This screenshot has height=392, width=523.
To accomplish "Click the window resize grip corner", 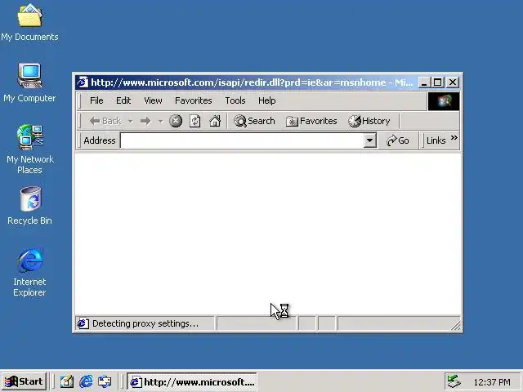I will pos(456,325).
